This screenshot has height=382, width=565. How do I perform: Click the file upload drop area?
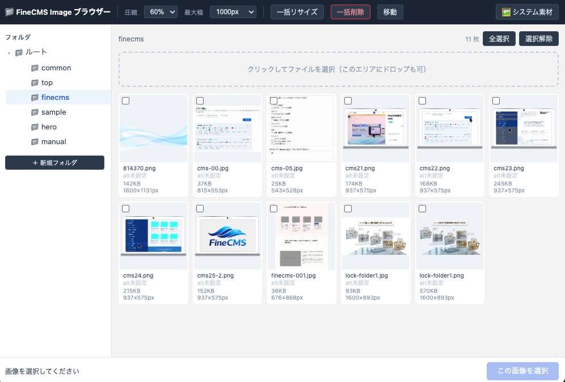click(x=338, y=69)
